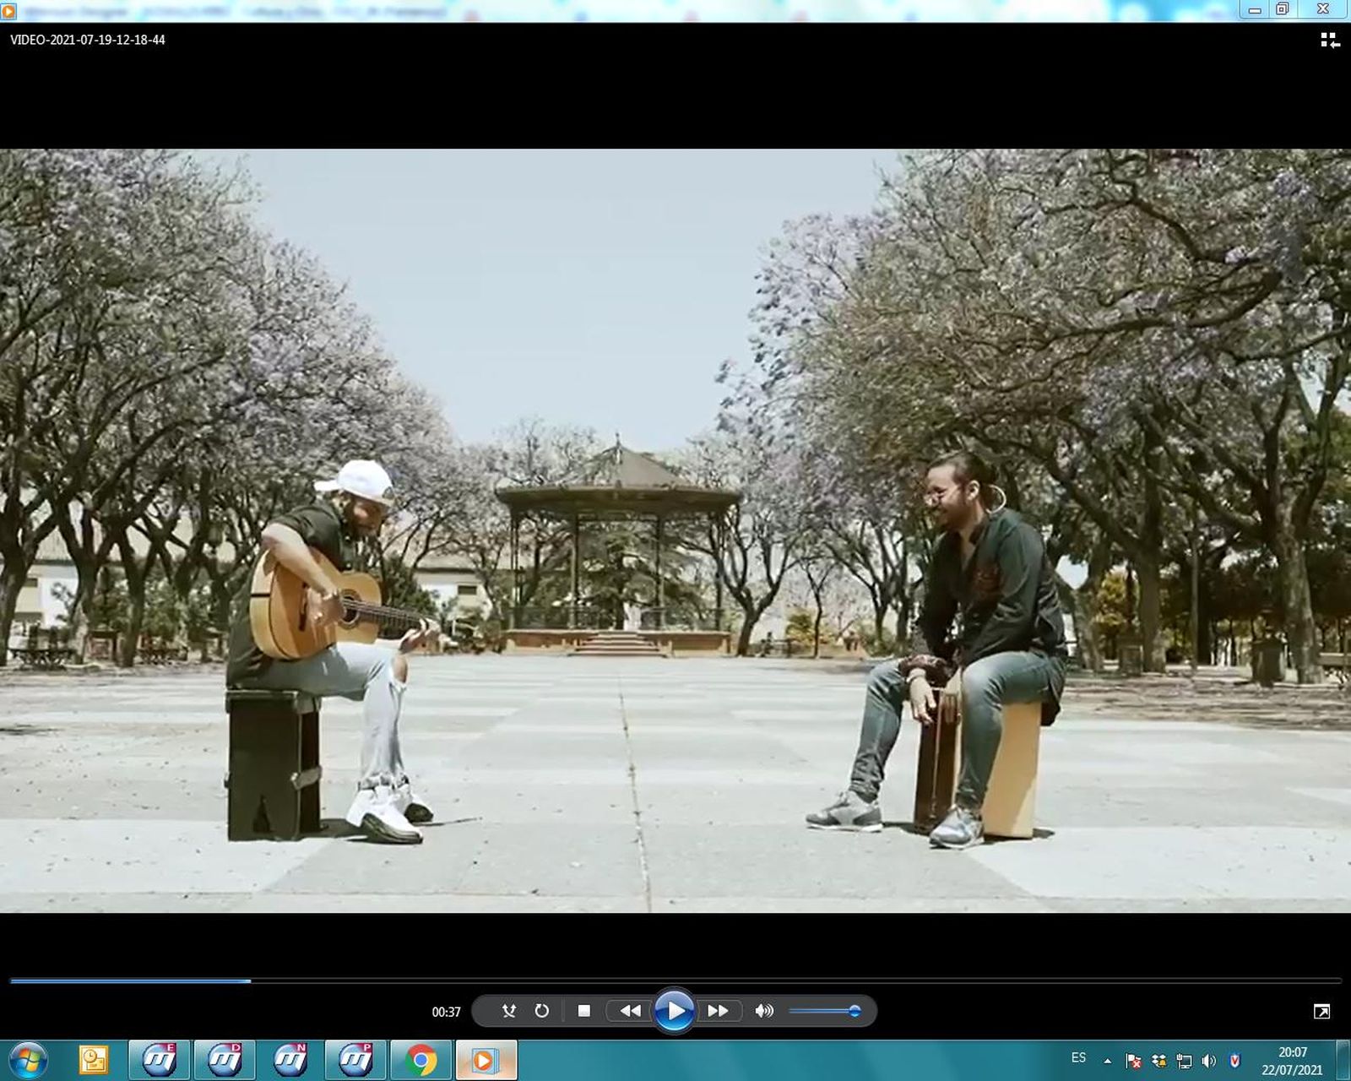Fast forward the video
Viewport: 1351px width, 1081px height.
pos(718,1010)
